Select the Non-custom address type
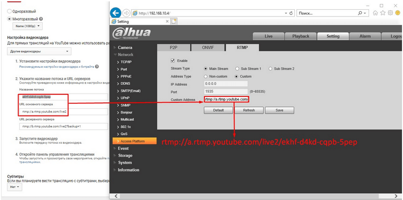The width and height of the screenshot is (403, 200). (205, 76)
